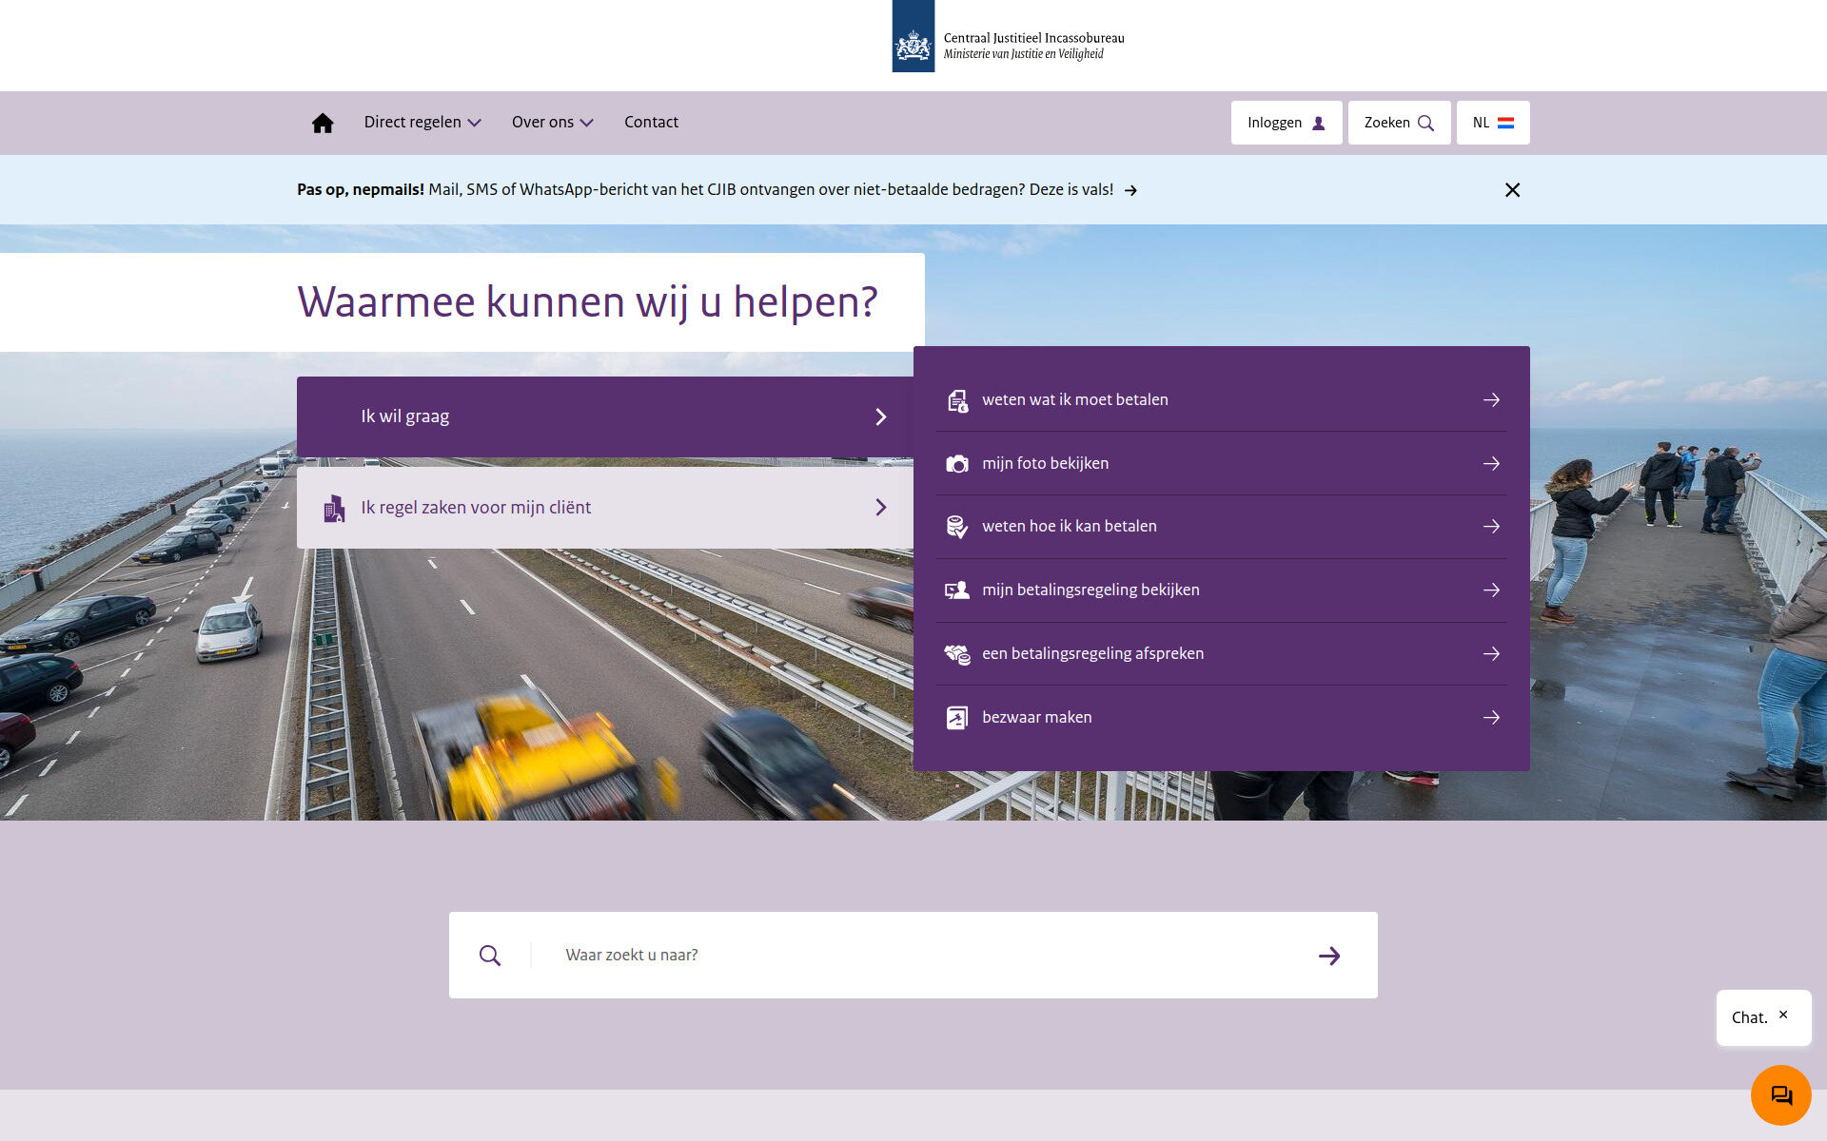Go to the home page icon
Viewport: 1827px width, 1141px height.
pos(323,123)
